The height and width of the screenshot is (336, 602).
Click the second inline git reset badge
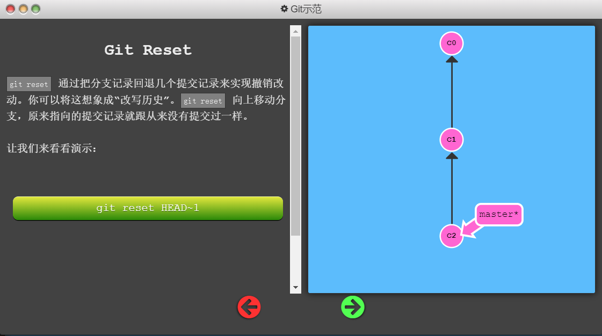(202, 101)
